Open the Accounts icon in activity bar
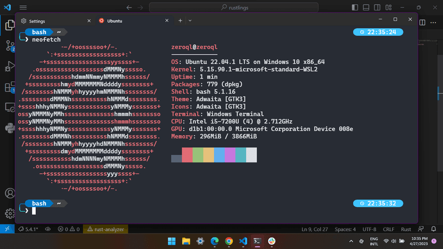This screenshot has width=443, height=249. pos(9,193)
